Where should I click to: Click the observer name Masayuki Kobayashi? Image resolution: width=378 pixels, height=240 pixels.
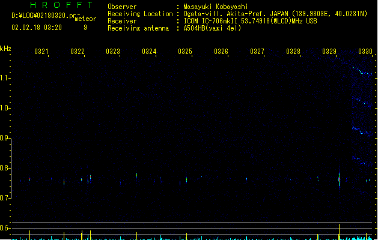pyautogui.click(x=216, y=7)
